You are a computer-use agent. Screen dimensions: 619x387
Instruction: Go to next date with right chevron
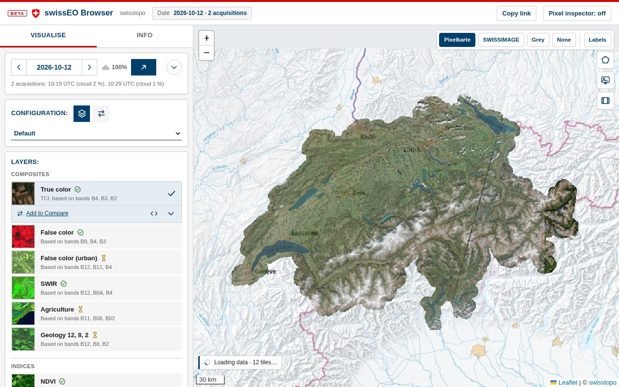89,67
